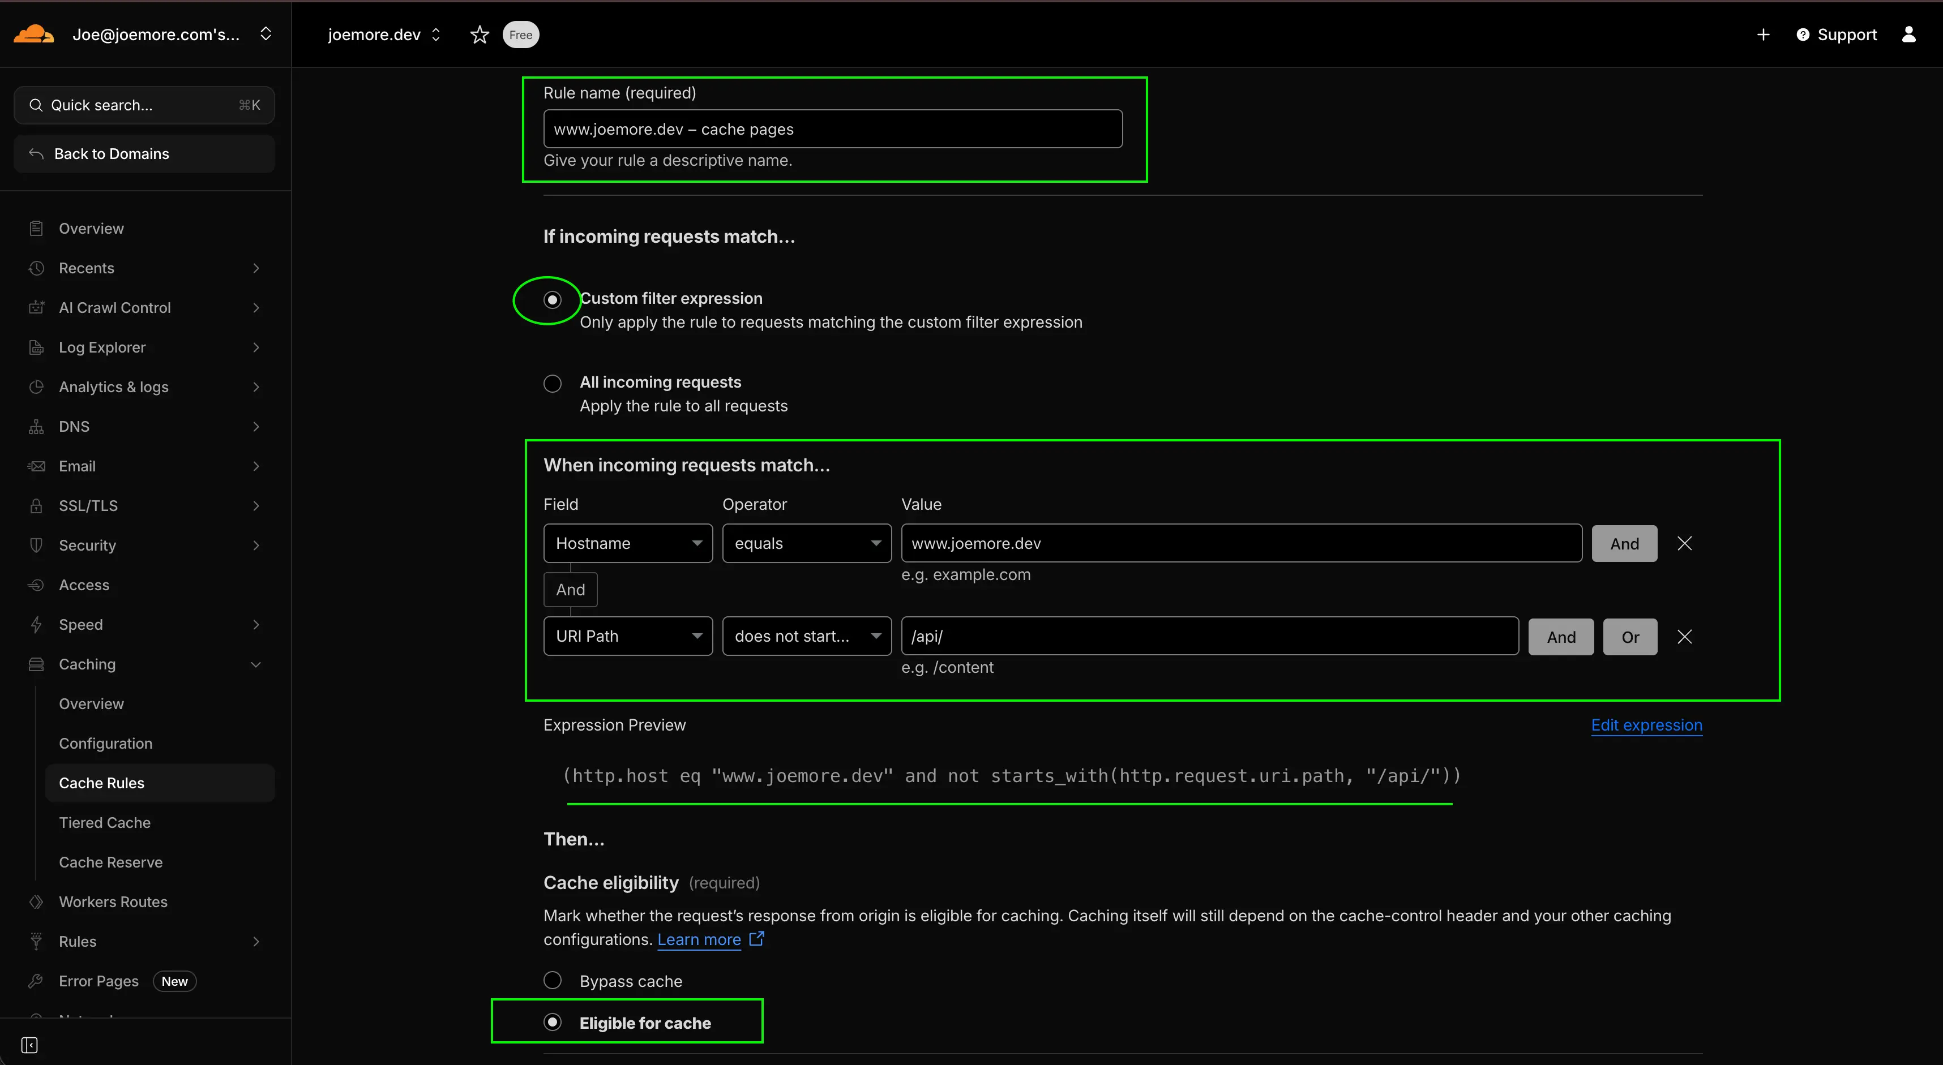The image size is (1943, 1065).
Task: Click inside the Rule name input field
Action: coord(833,128)
